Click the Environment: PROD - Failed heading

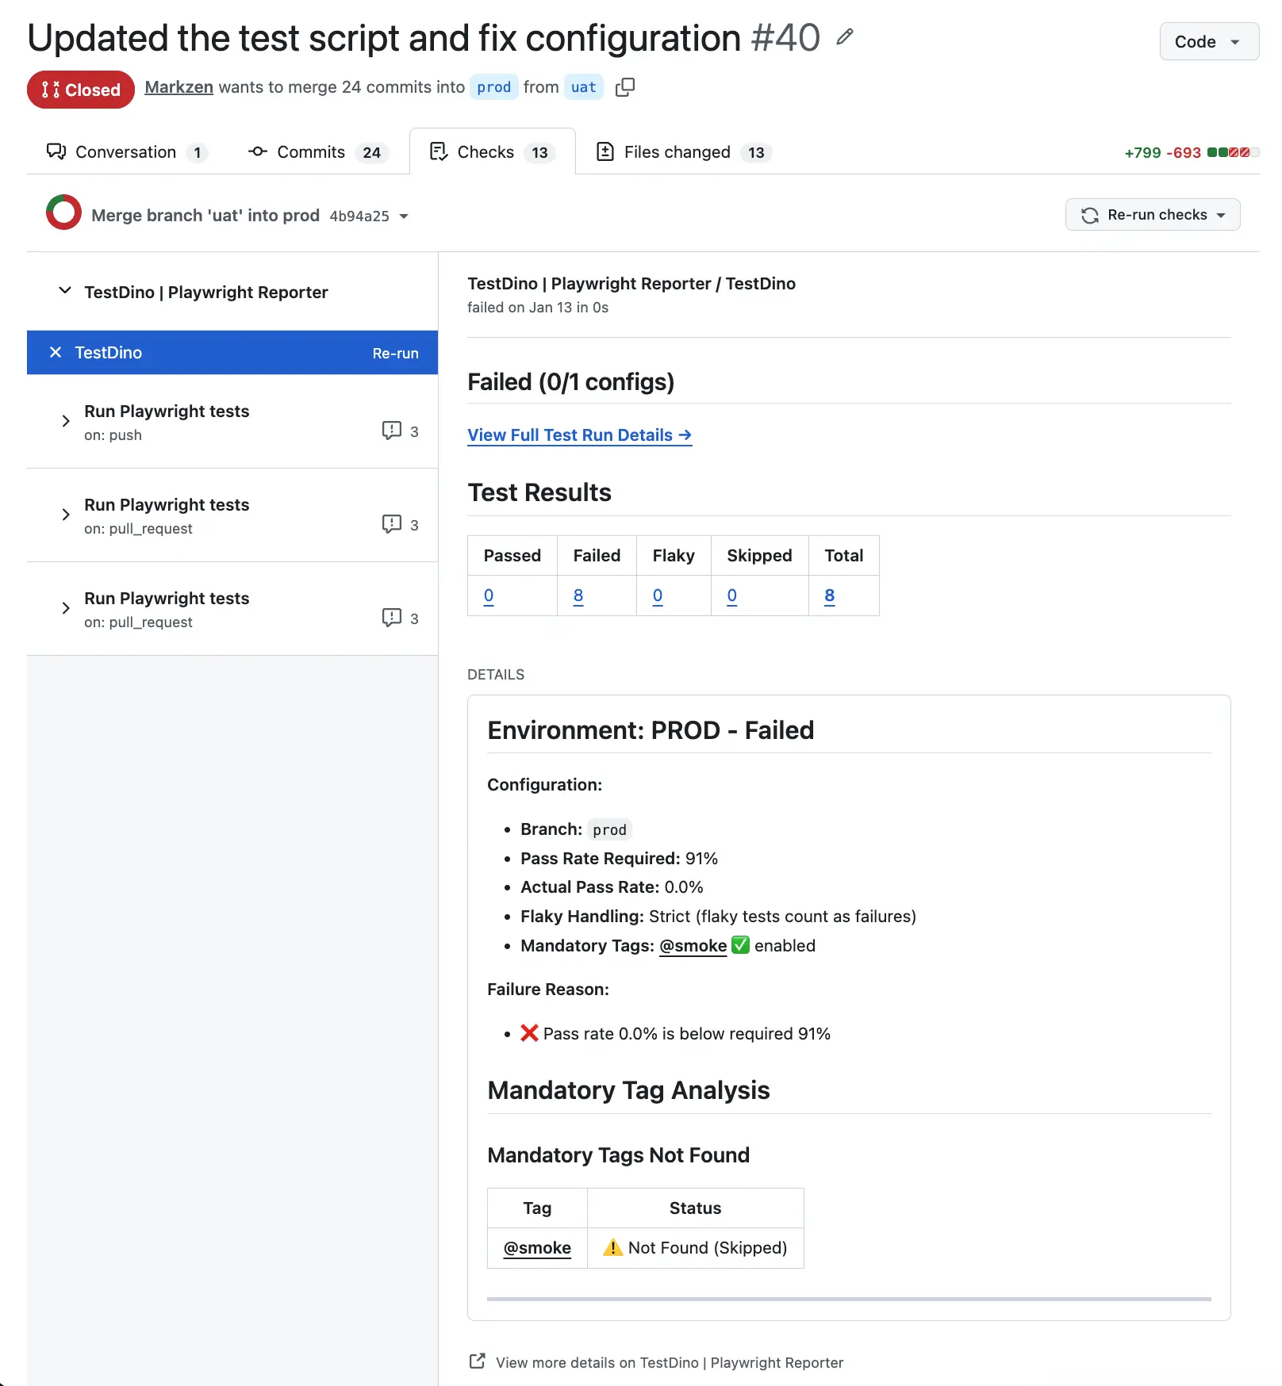coord(651,730)
